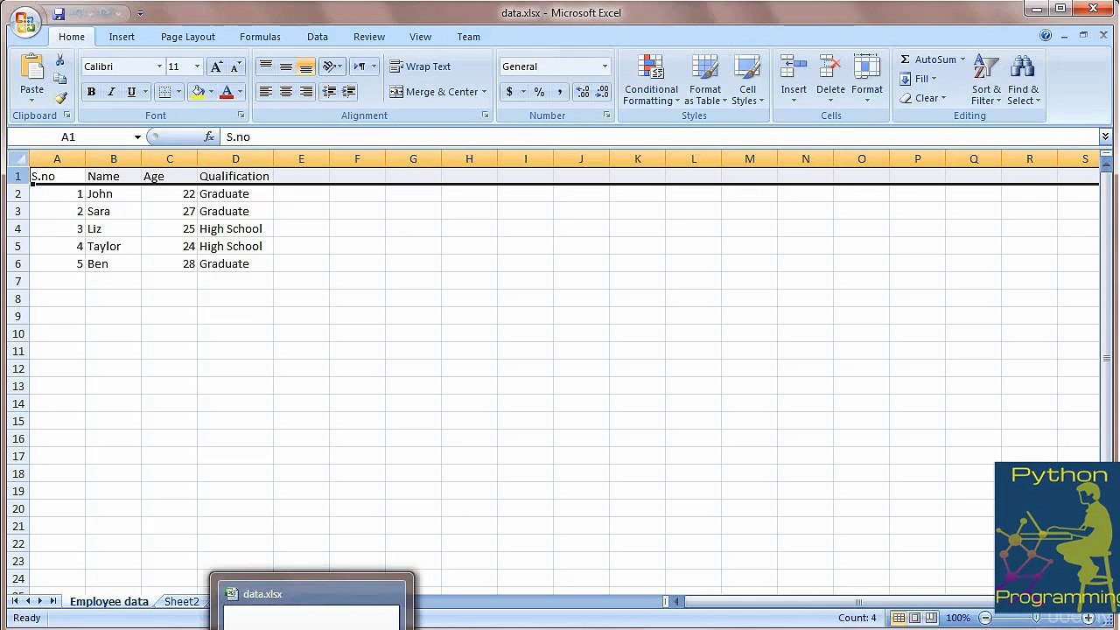Screen dimensions: 1120x630
Task: Cut selection with scissors icon
Action: (59, 59)
